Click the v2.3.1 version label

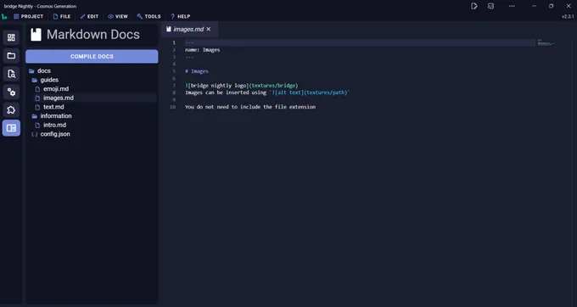[568, 17]
